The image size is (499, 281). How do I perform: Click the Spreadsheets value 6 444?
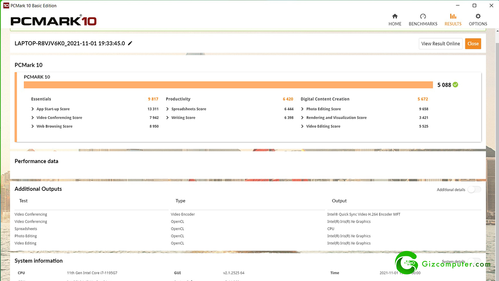[289, 109]
